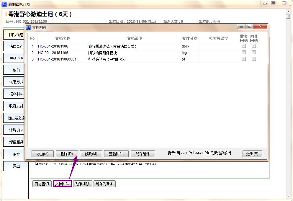The image size is (293, 201).
Task: Click main window scrollbar down arrow
Action: (288, 196)
